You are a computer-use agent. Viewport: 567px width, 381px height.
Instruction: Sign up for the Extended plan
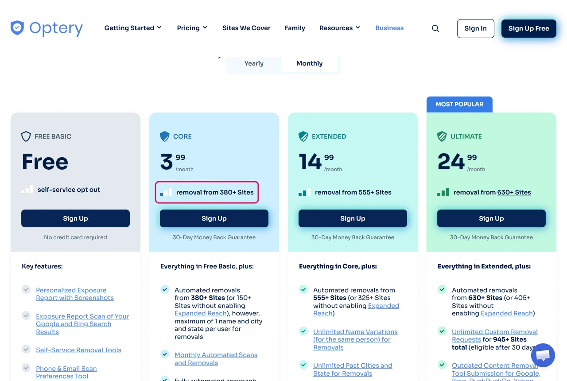(x=353, y=218)
